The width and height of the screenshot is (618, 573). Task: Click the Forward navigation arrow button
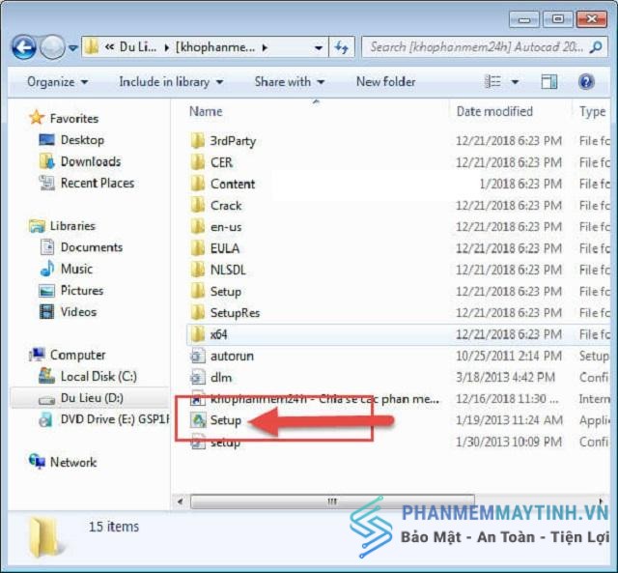click(x=52, y=47)
